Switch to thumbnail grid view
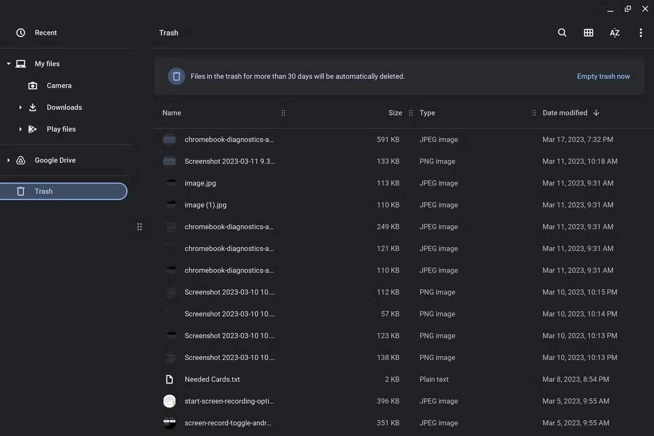Screen dimensions: 654x436 [x=589, y=33]
